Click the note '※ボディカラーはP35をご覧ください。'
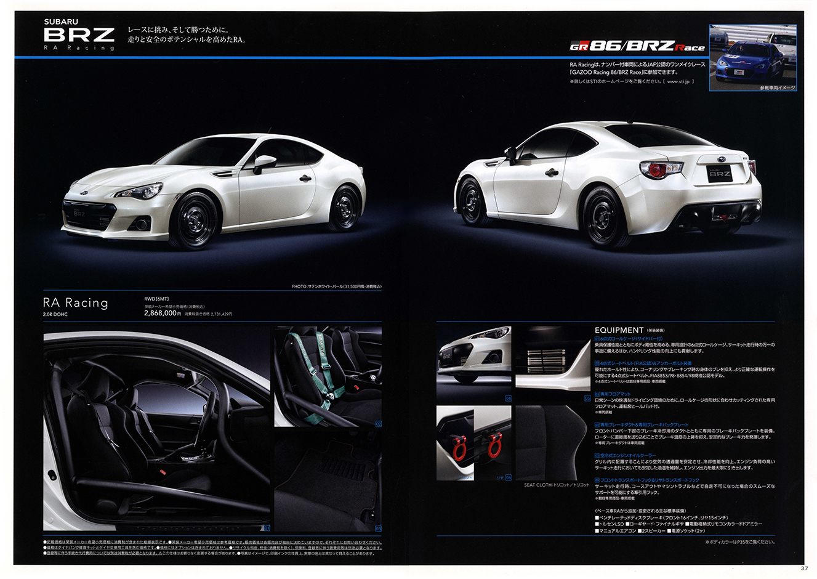This screenshot has height=579, width=817. 740,542
